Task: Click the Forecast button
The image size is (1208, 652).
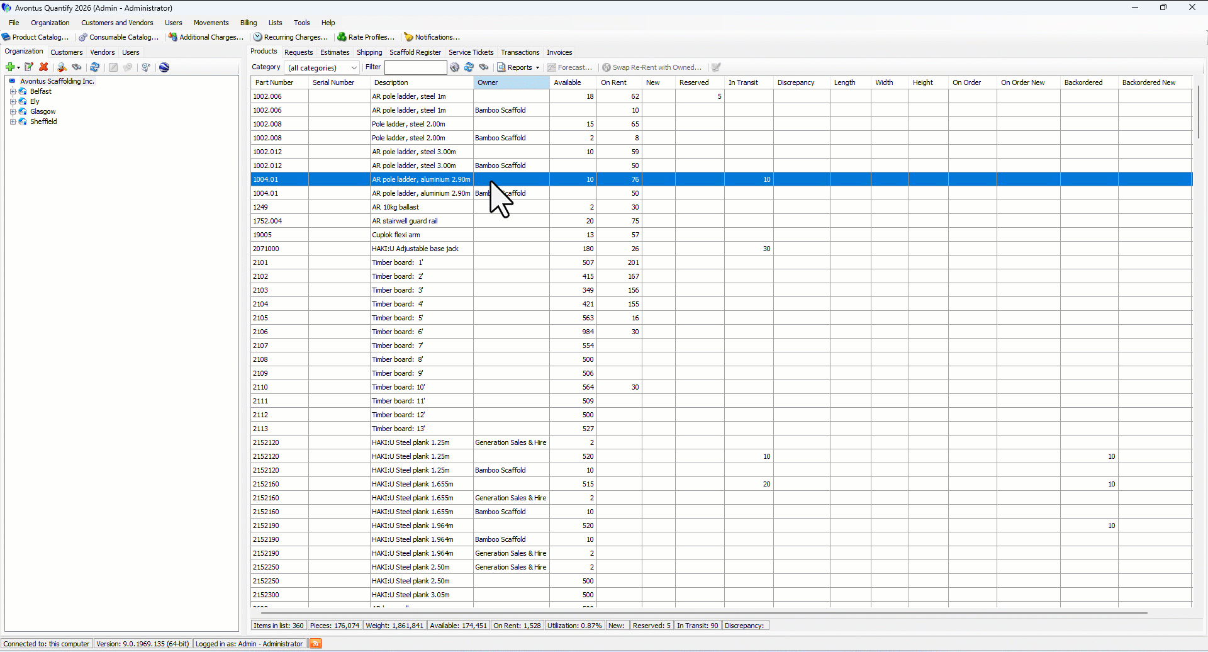Action: click(x=570, y=67)
